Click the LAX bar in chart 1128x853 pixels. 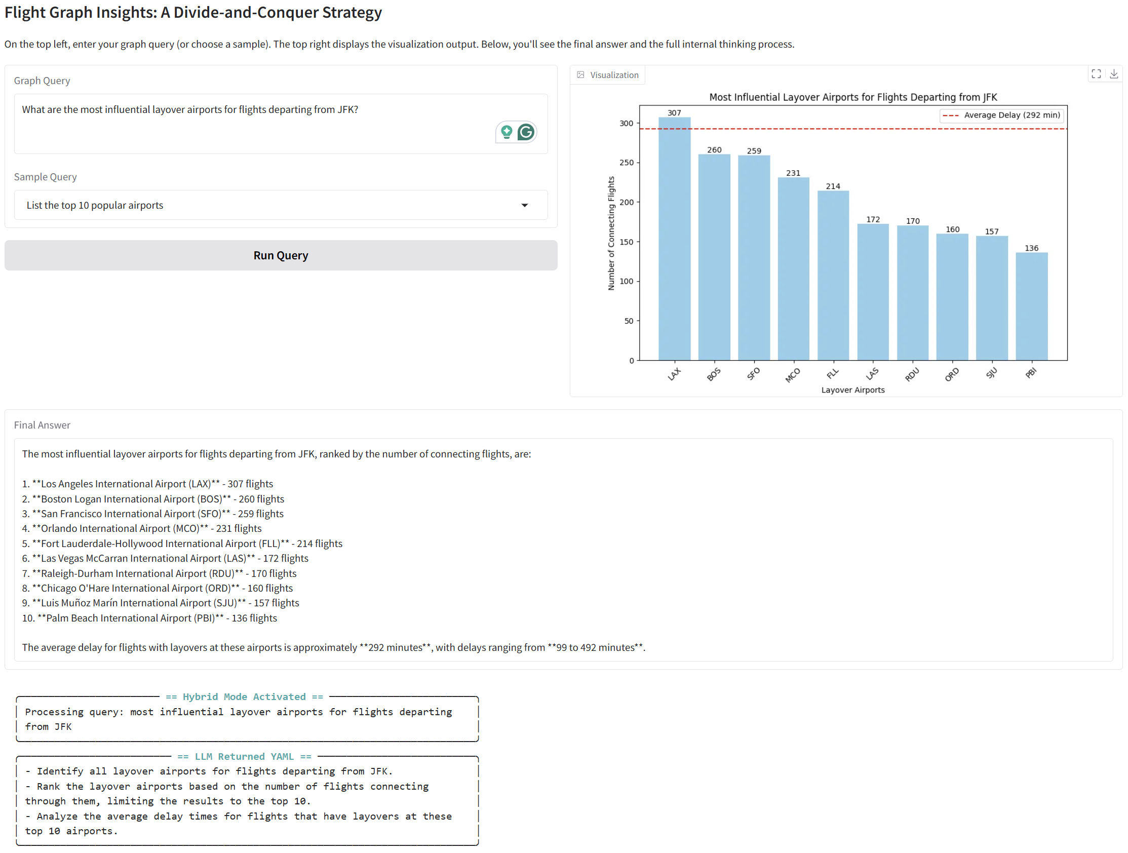click(x=674, y=240)
